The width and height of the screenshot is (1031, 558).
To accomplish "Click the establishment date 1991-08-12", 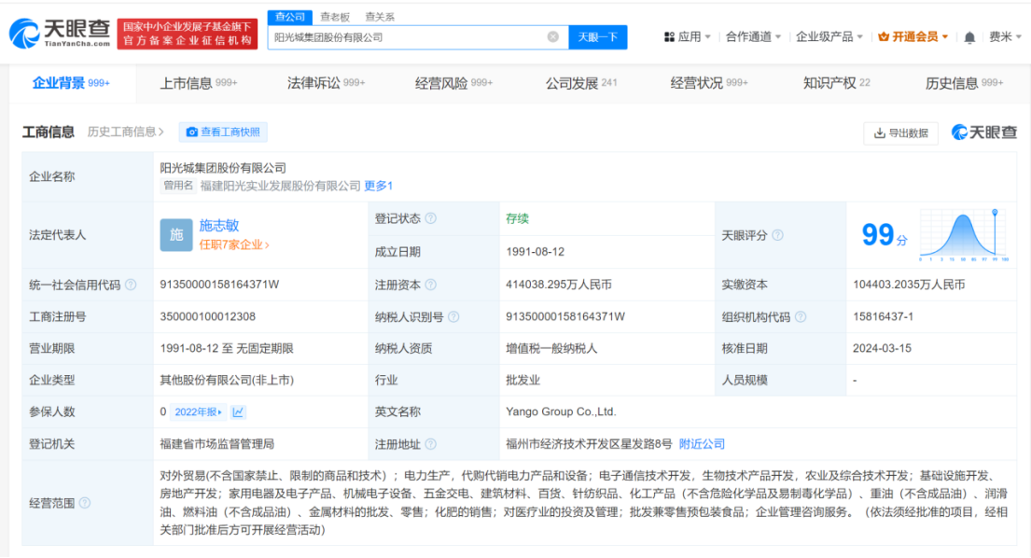I will pos(536,252).
